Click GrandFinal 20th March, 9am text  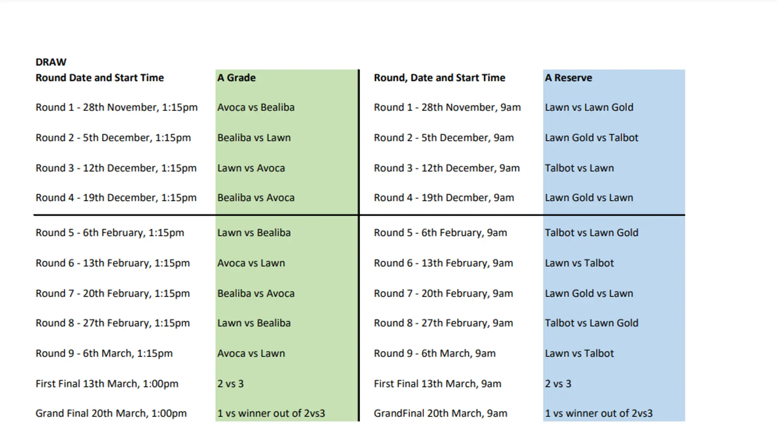tap(440, 413)
